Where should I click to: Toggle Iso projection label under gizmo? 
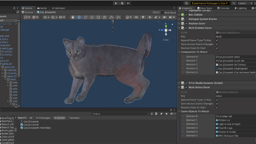[x=165, y=40]
